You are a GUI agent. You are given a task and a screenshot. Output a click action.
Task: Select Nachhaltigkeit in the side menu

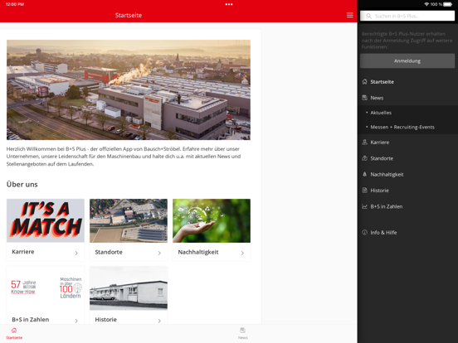click(387, 175)
